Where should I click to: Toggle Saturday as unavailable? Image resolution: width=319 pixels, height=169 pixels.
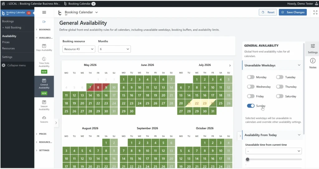coord(280,96)
